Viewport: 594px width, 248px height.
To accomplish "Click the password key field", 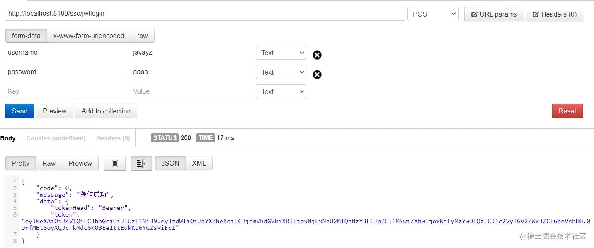I will (x=65, y=72).
